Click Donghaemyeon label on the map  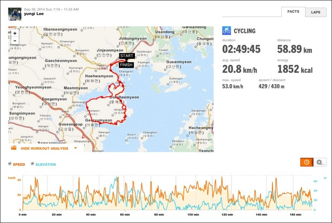[124, 98]
